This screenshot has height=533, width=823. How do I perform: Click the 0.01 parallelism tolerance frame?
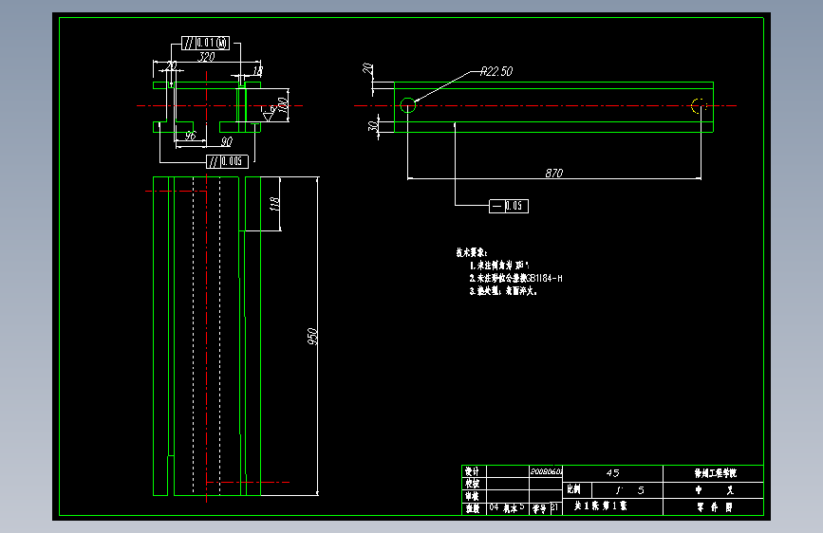[x=205, y=43]
